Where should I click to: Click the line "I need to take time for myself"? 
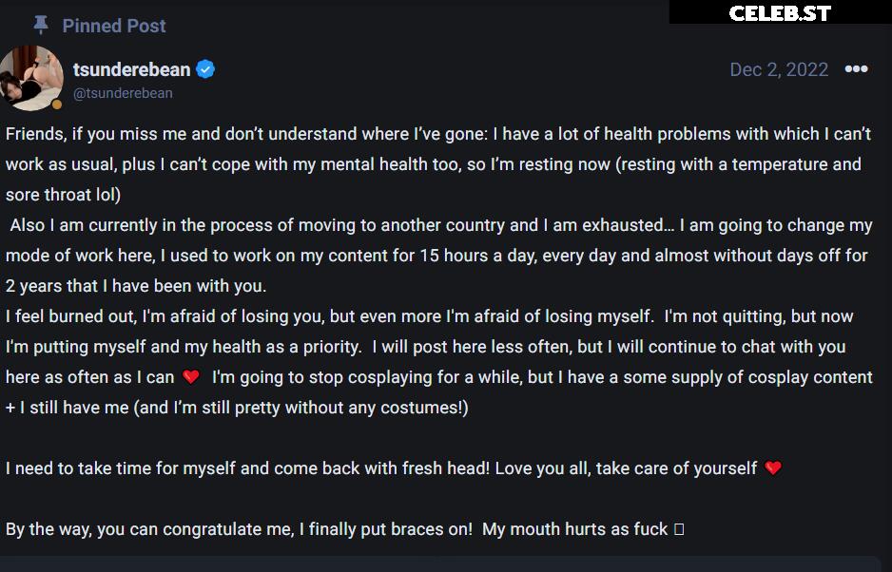pyautogui.click(x=380, y=468)
